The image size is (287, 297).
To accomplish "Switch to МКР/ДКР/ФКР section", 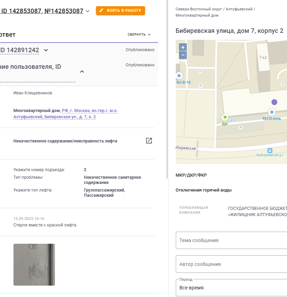I will 191,175.
